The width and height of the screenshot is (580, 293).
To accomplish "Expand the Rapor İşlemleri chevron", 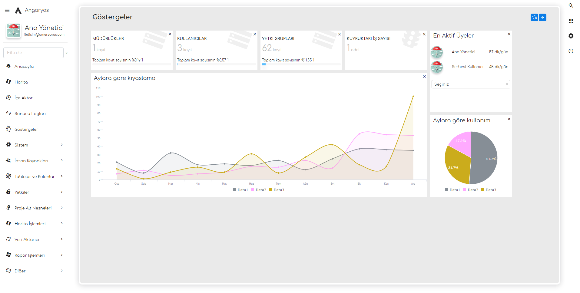I will tap(62, 255).
